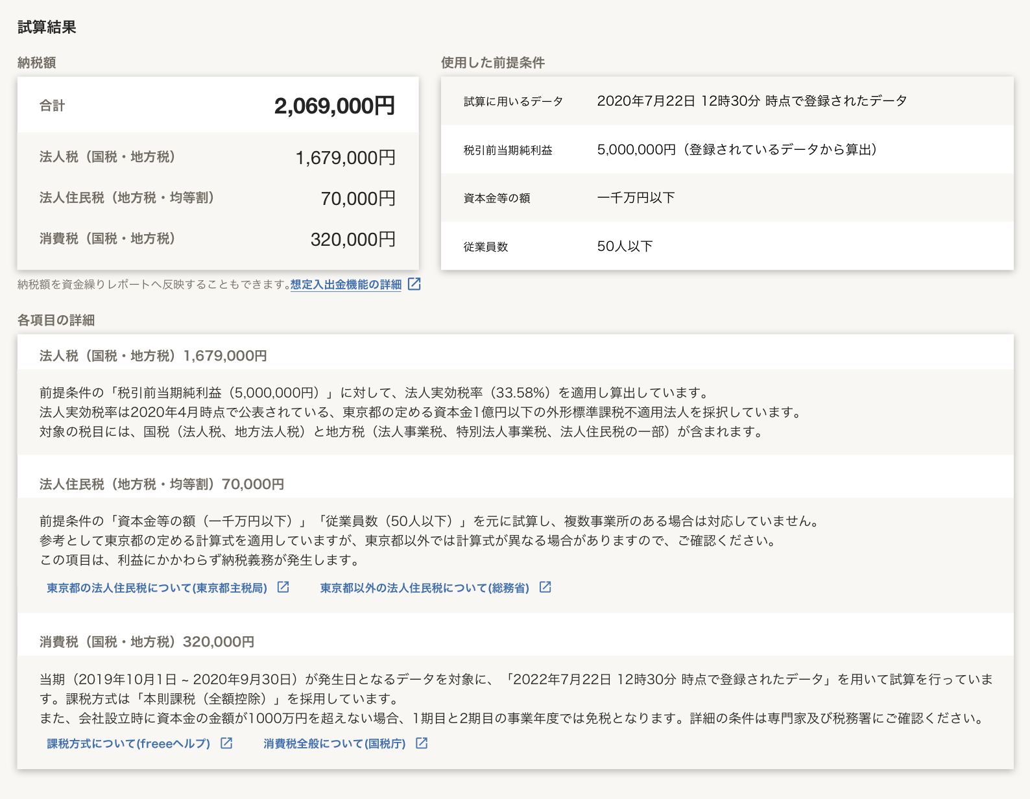
Task: Select the total amount 2,069,000円
Action: tap(335, 106)
